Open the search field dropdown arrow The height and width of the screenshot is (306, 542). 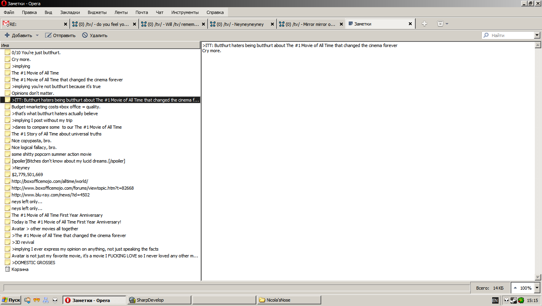coord(537,35)
